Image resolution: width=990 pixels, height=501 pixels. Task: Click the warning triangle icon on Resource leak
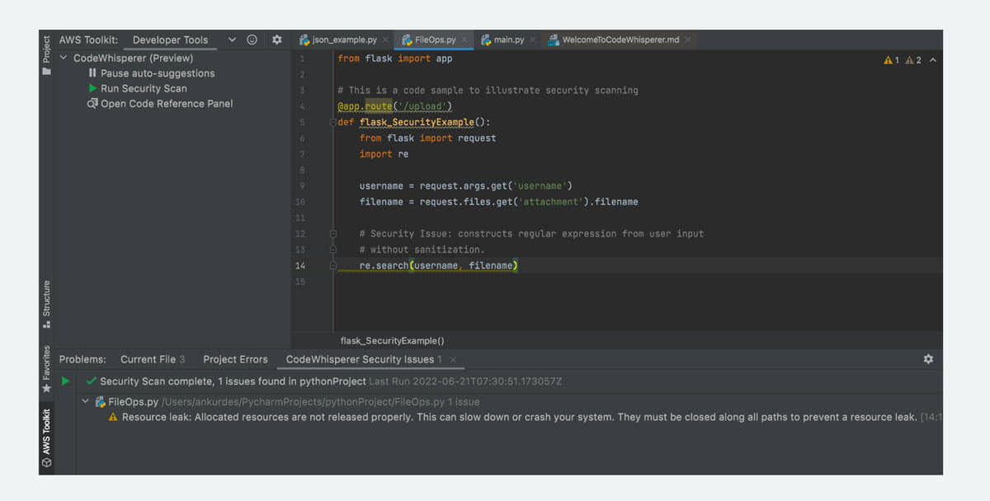pyautogui.click(x=113, y=417)
